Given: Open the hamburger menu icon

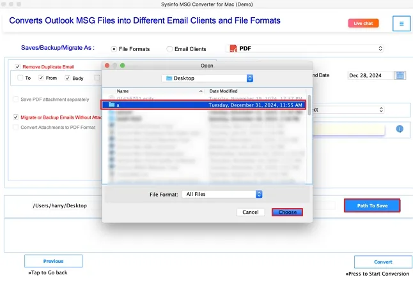Looking at the screenshot, I should pyautogui.click(x=401, y=24).
